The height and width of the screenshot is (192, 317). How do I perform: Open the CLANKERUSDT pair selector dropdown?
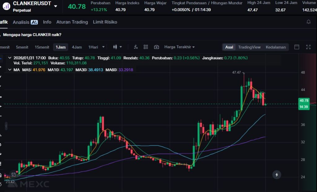pyautogui.click(x=55, y=6)
